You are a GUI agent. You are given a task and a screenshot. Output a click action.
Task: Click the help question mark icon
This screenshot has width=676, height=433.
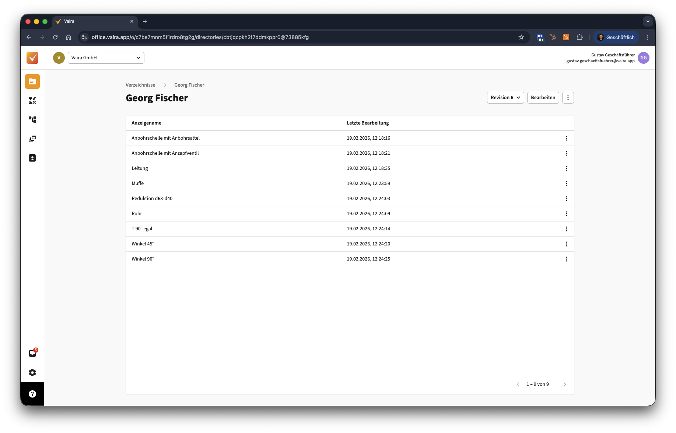(x=32, y=394)
